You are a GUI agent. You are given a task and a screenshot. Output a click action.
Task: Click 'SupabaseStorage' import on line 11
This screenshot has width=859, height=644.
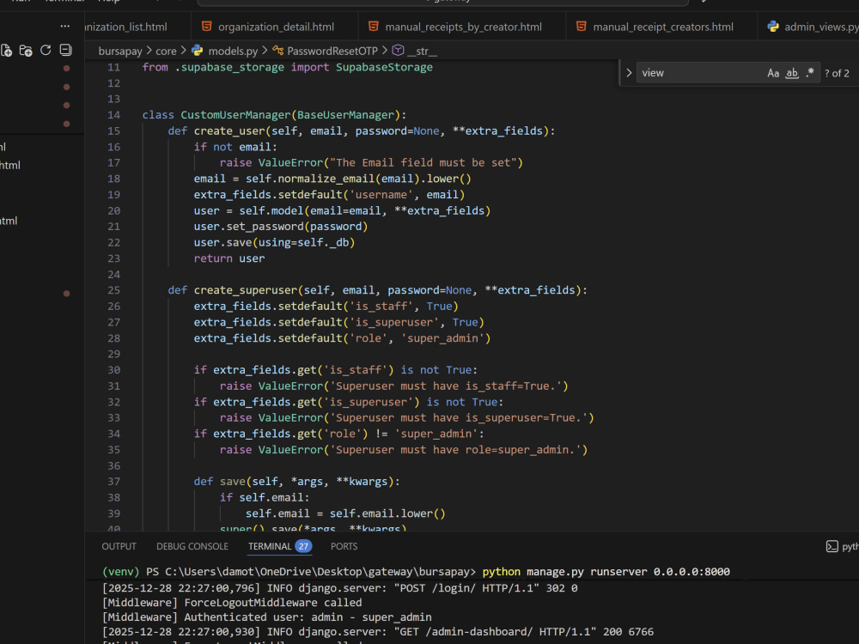tap(384, 67)
